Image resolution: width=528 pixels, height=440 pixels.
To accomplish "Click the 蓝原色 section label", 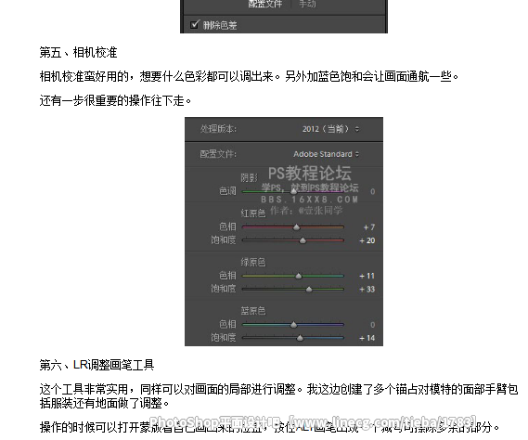I will tap(253, 311).
